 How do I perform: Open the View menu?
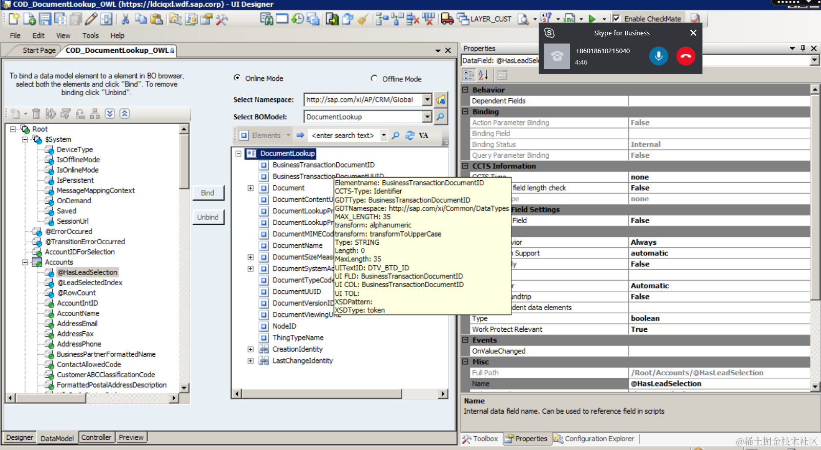[64, 35]
